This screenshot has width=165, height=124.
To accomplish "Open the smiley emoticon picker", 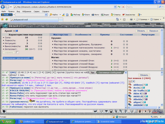I will point(132,111).
